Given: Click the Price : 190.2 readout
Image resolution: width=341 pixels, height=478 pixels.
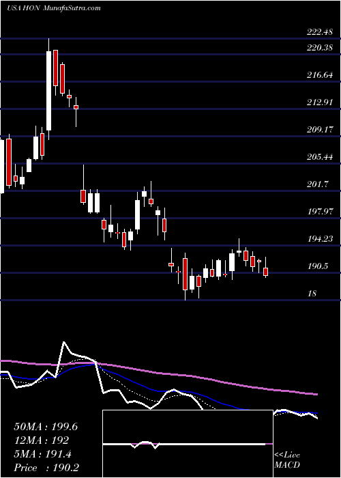Looking at the screenshot, I should (46, 468).
